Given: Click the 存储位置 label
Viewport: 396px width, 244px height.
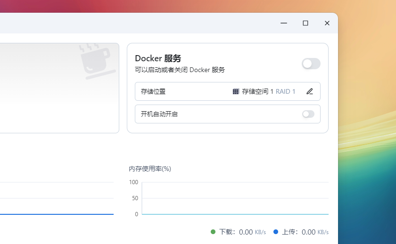Looking at the screenshot, I should tap(153, 91).
